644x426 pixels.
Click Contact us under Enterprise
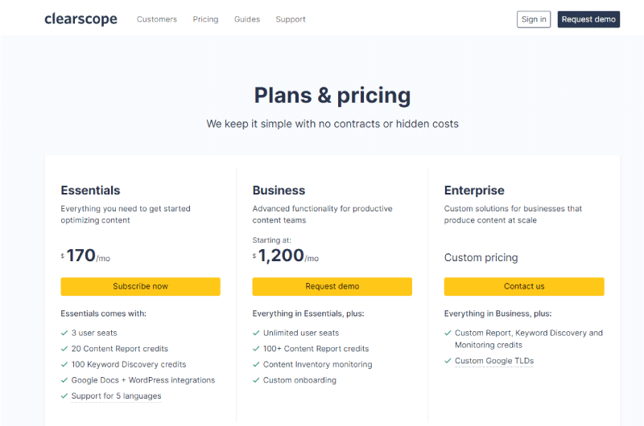tap(524, 286)
